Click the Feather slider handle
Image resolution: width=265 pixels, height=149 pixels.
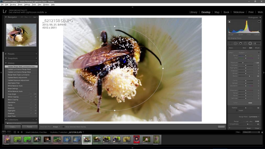click(x=246, y=108)
